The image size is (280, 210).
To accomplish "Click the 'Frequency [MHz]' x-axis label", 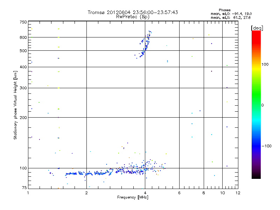I will tap(133, 197).
